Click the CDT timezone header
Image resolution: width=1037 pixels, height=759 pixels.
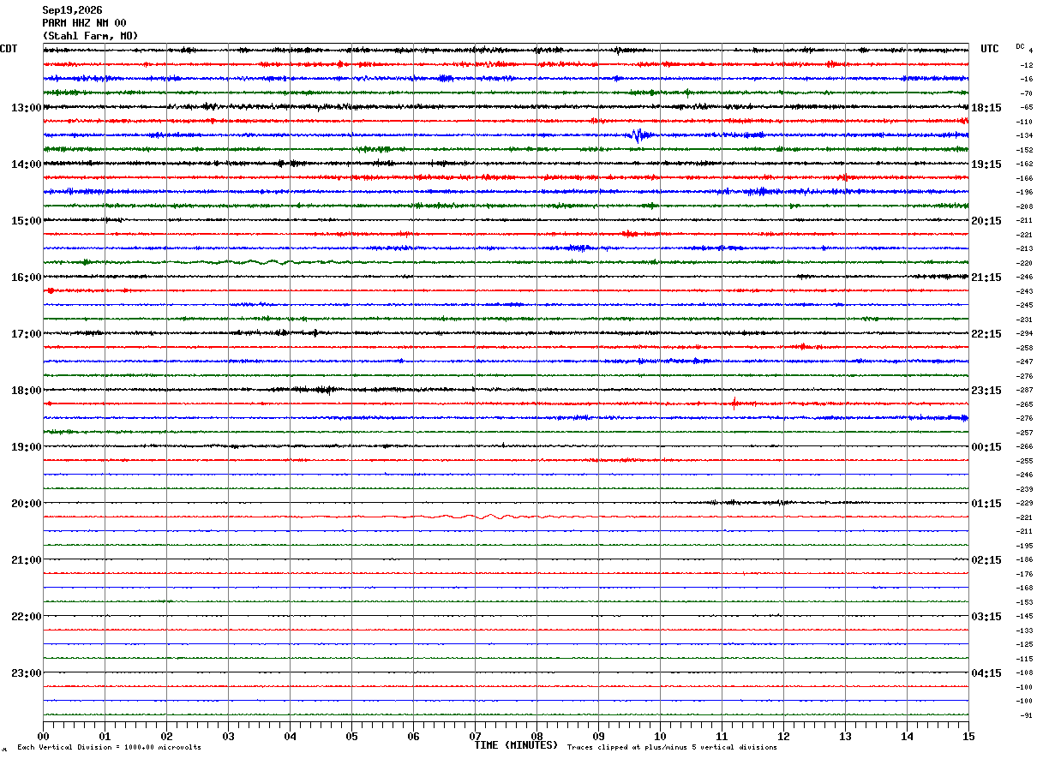pyautogui.click(x=9, y=49)
